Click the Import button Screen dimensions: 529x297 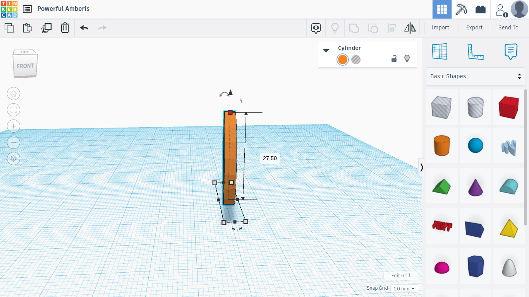[x=440, y=27]
